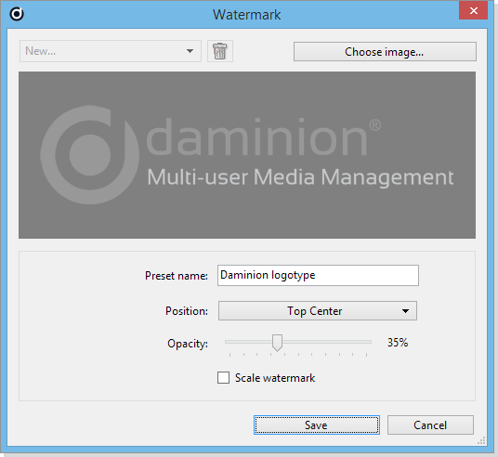This screenshot has width=498, height=457.
Task: Click inside the Preset name text field
Action: [x=318, y=275]
